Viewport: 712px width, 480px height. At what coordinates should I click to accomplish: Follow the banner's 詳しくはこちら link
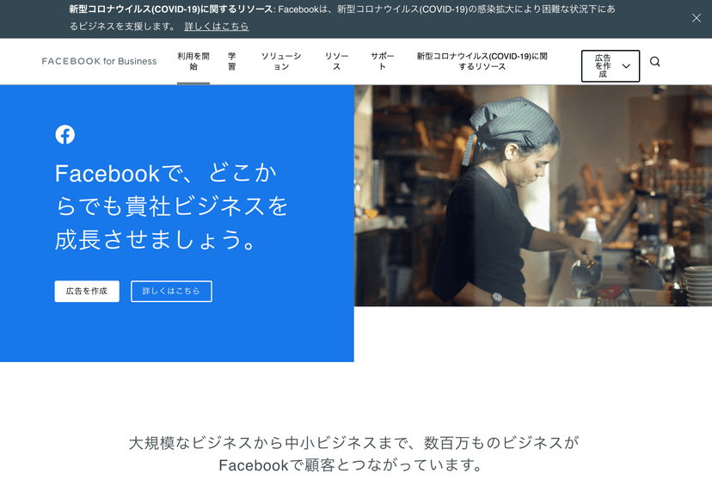(217, 27)
